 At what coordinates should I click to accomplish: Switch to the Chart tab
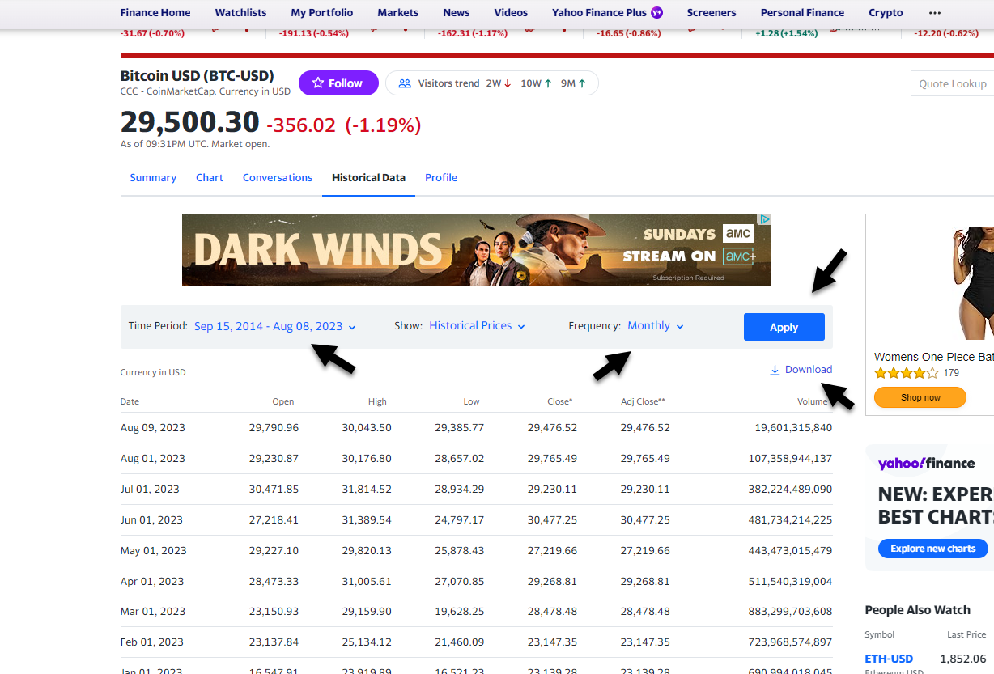[210, 178]
